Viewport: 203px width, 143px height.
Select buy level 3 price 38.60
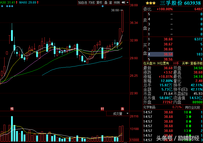click(x=168, y=49)
